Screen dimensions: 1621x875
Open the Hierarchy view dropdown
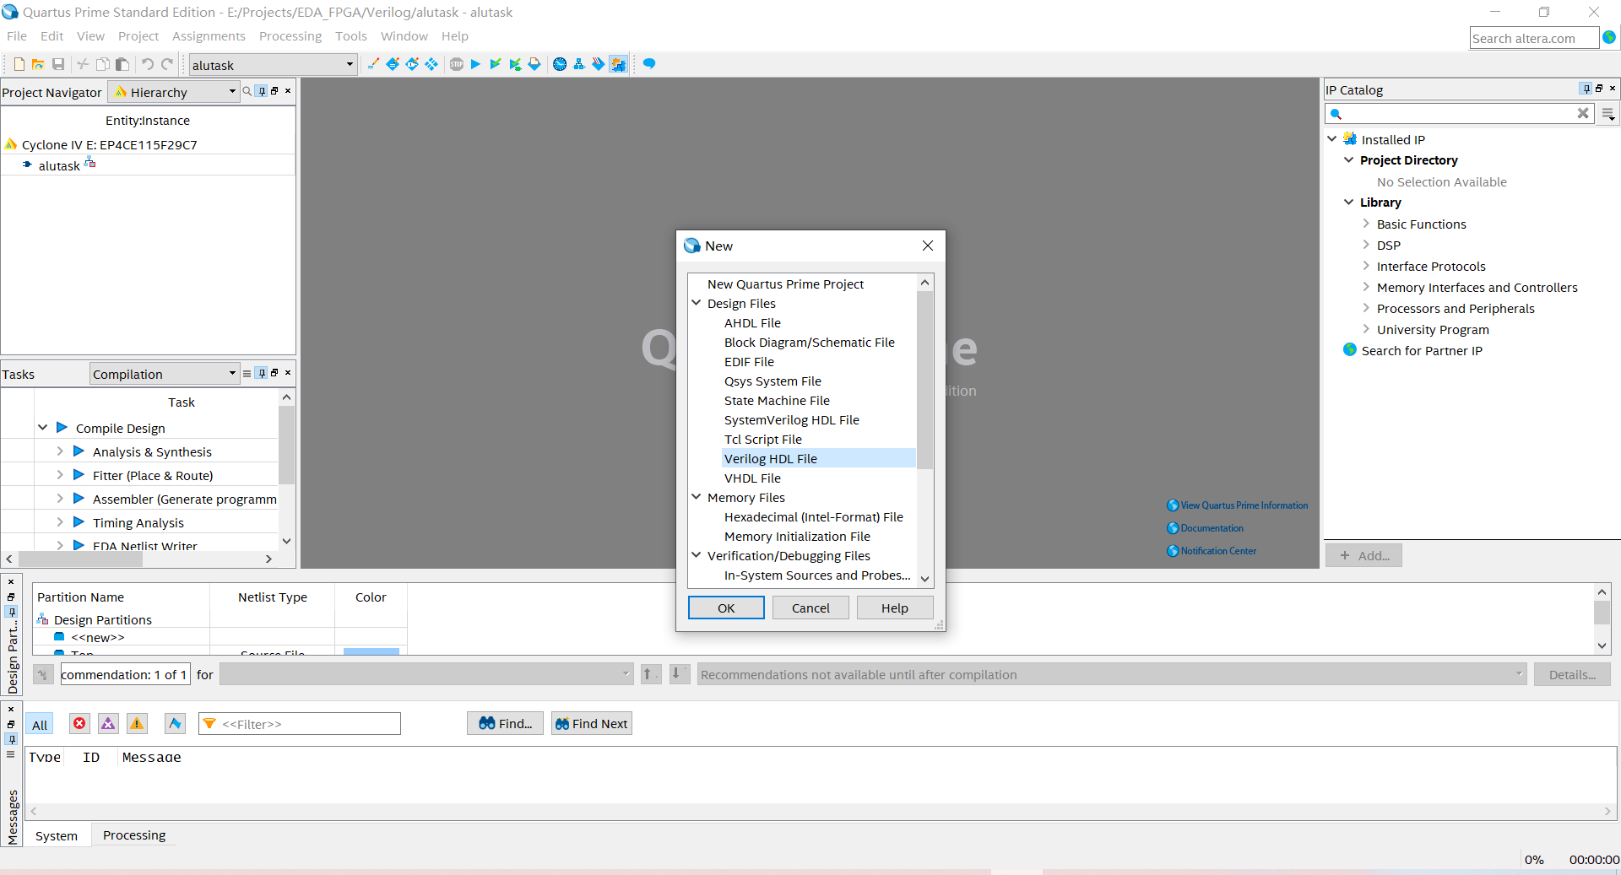point(232,92)
